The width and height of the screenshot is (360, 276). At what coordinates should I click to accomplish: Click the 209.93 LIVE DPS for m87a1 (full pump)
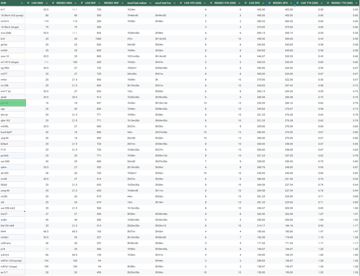[x=261, y=260]
